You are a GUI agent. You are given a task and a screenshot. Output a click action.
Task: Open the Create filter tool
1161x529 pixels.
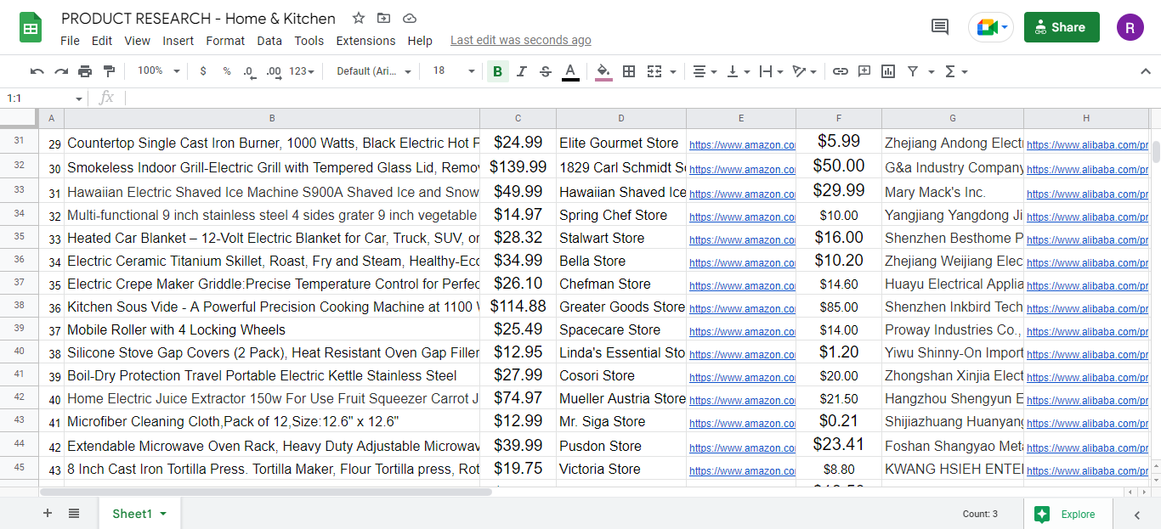pyautogui.click(x=912, y=71)
